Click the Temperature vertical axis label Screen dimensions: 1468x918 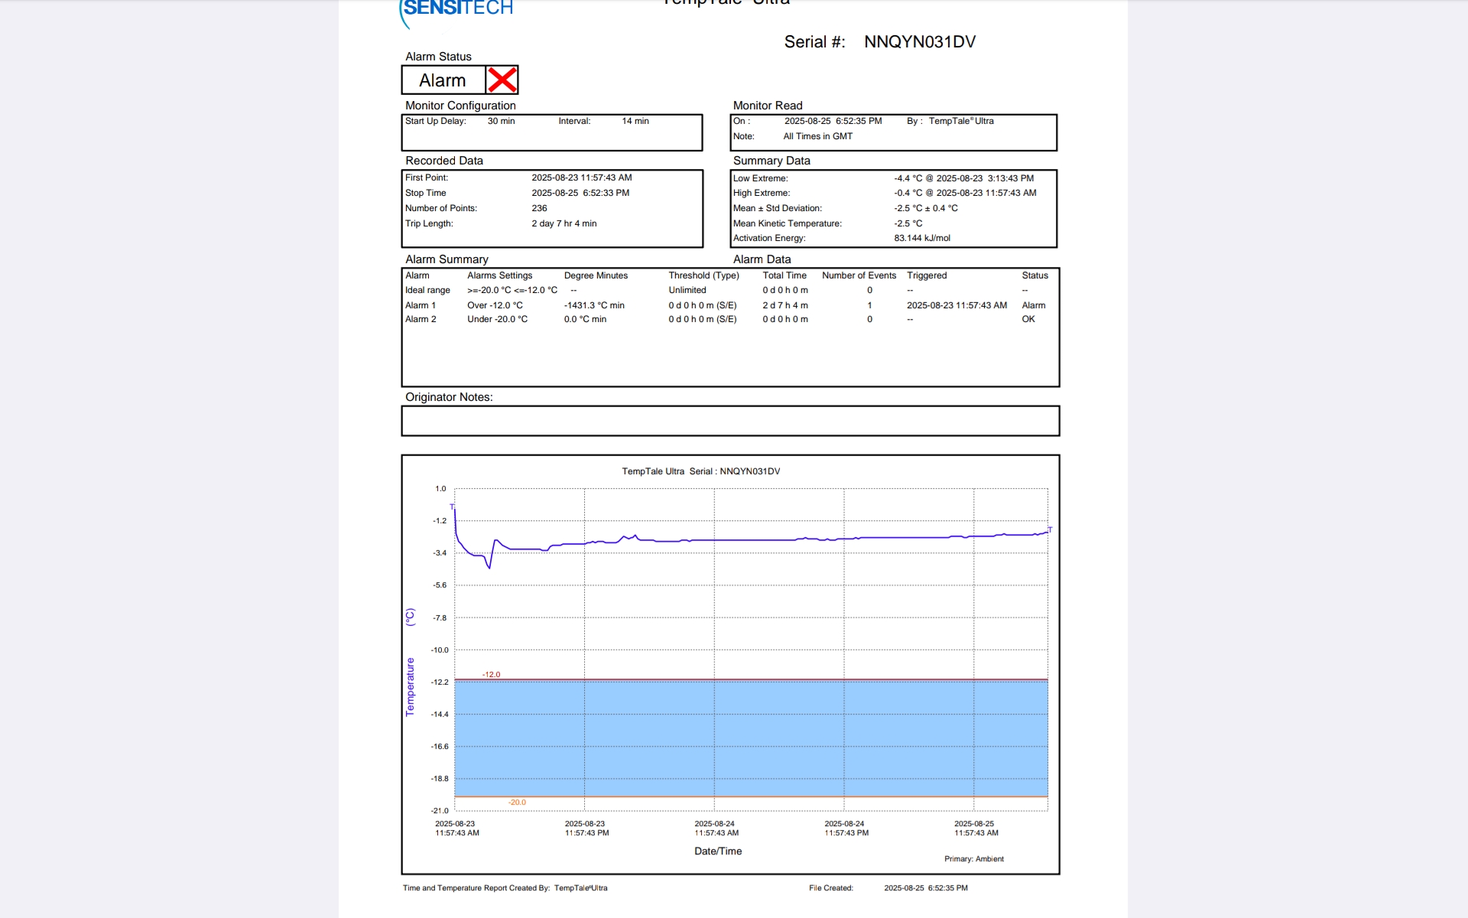[x=410, y=686]
